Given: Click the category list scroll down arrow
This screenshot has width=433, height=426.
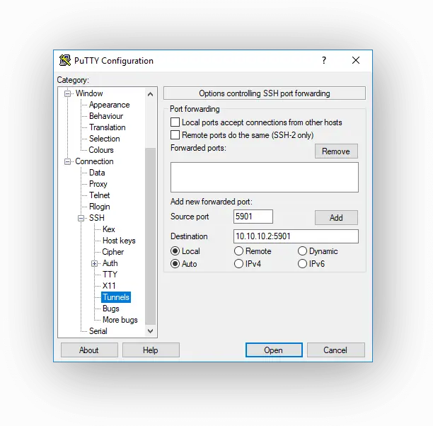Looking at the screenshot, I should point(150,330).
